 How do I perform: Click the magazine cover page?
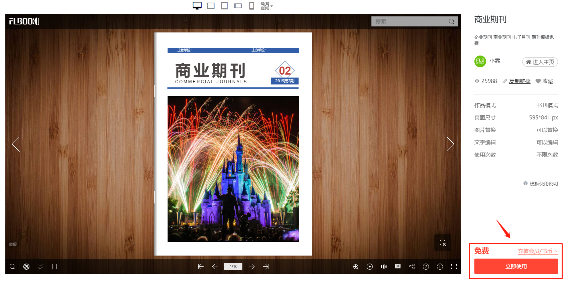(x=233, y=144)
